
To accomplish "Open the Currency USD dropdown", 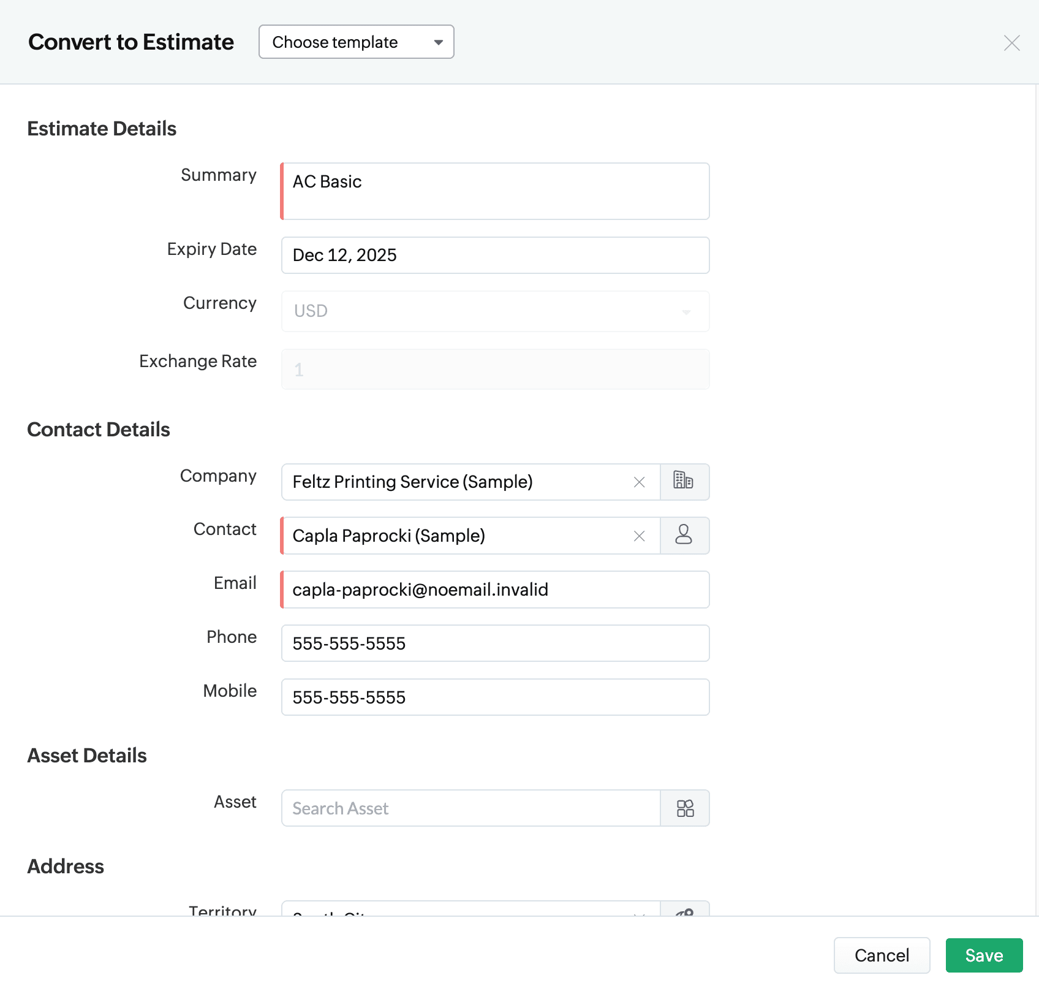I will (495, 311).
